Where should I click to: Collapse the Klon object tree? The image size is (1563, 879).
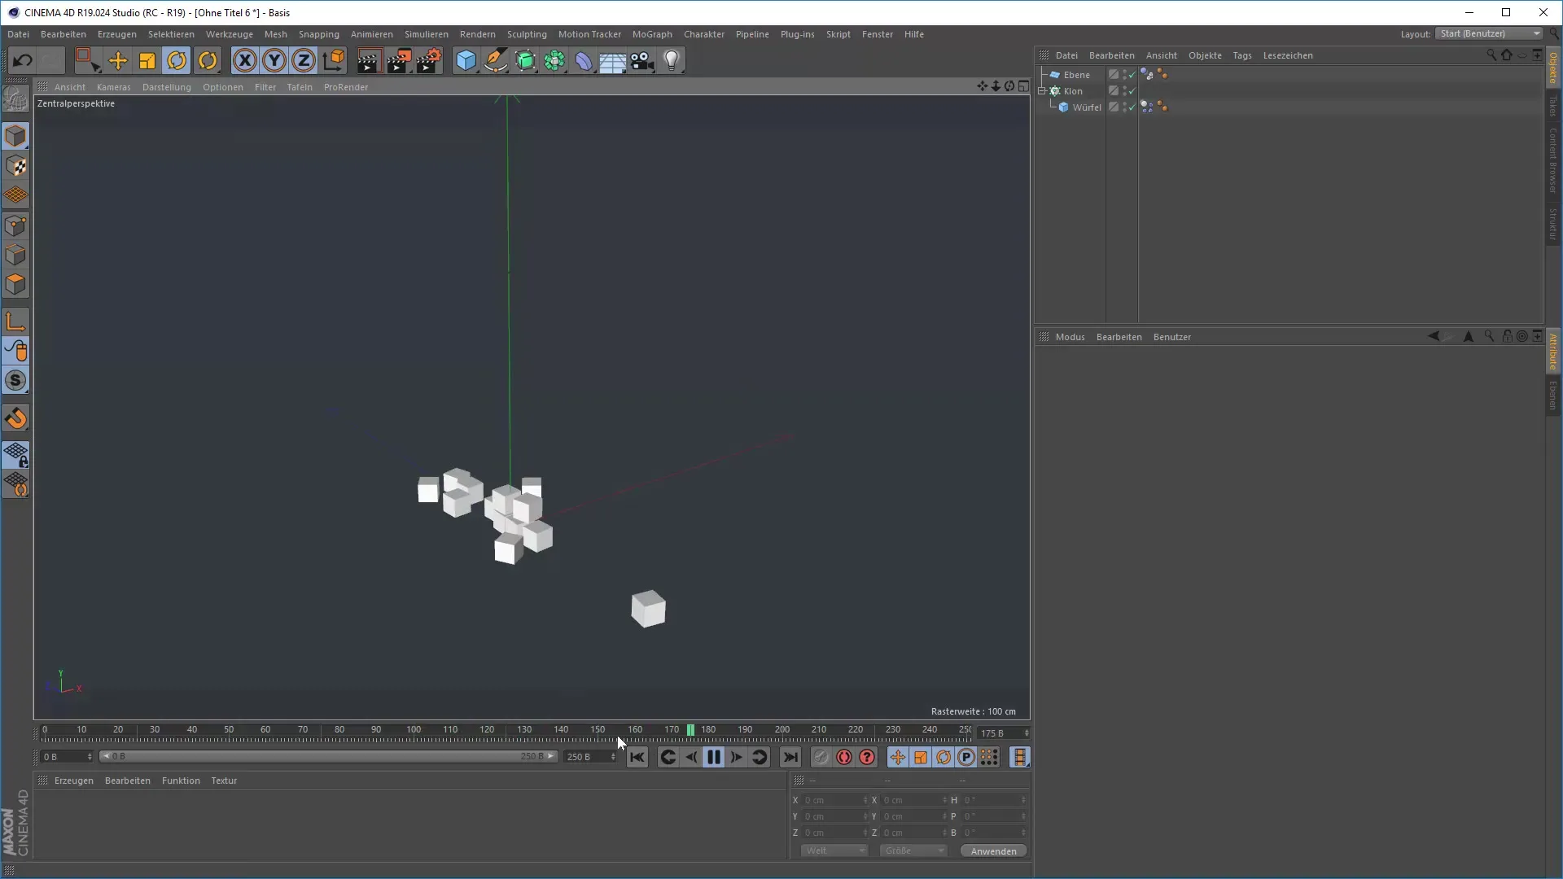click(1042, 91)
